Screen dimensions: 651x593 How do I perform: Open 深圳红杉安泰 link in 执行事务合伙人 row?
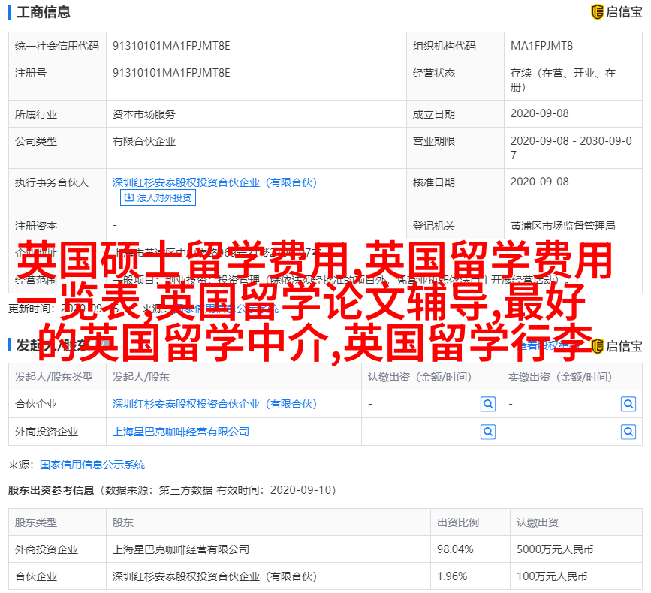coord(215,182)
